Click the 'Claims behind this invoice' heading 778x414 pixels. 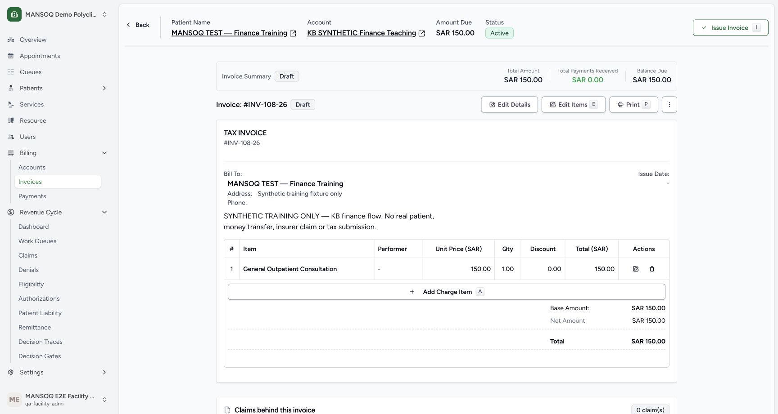point(275,410)
